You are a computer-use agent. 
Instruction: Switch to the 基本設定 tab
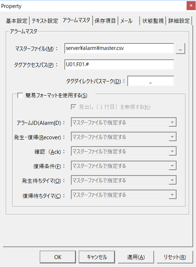(x=17, y=21)
